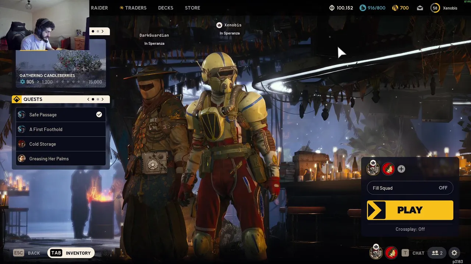Image resolution: width=471 pixels, height=264 pixels.
Task: Open the Greasing Her Palms quest
Action: pyautogui.click(x=61, y=159)
